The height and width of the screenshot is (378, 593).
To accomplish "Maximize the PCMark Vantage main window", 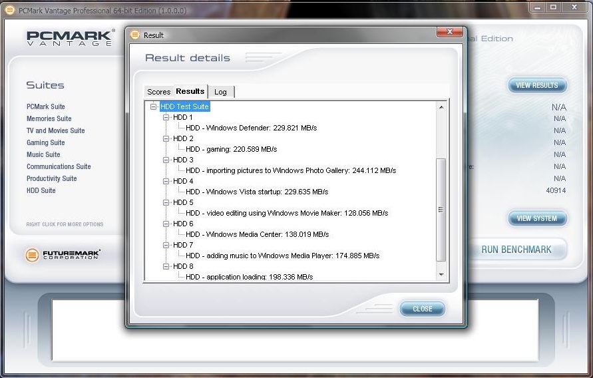I will point(553,7).
